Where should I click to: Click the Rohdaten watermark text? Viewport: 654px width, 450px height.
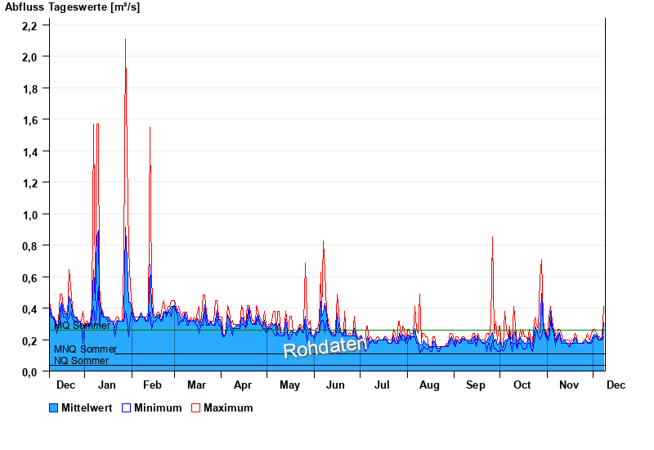(x=325, y=348)
